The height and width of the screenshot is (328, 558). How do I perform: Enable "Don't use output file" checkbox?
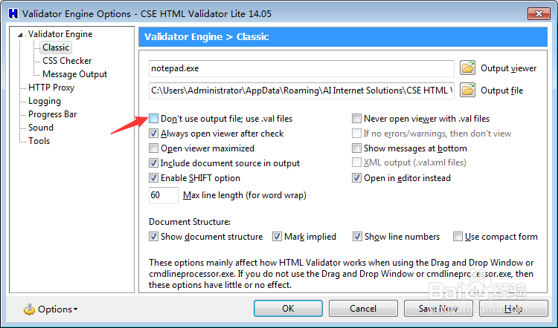coord(153,119)
